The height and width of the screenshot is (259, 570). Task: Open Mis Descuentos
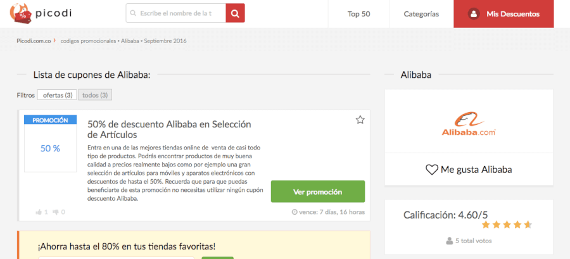click(503, 14)
